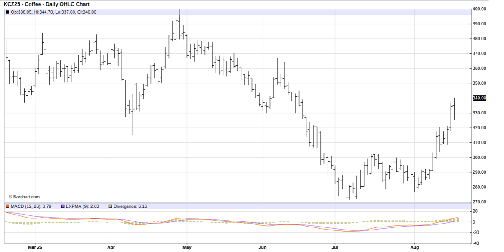The image size is (504, 252).
Task: Click the MACD axis label 0
Action: click(474, 222)
